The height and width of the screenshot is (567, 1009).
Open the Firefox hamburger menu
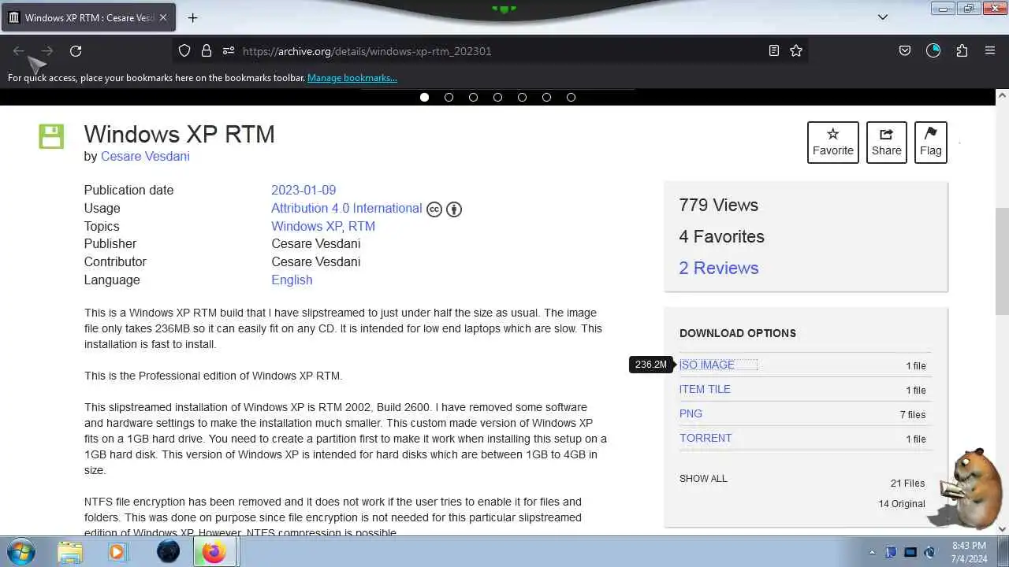[990, 51]
